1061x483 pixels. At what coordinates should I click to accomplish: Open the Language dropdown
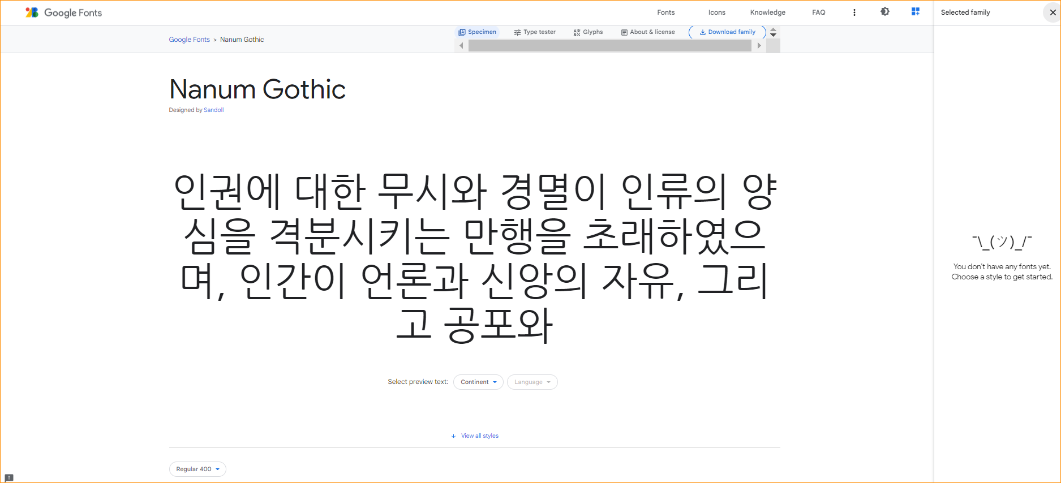(x=532, y=382)
